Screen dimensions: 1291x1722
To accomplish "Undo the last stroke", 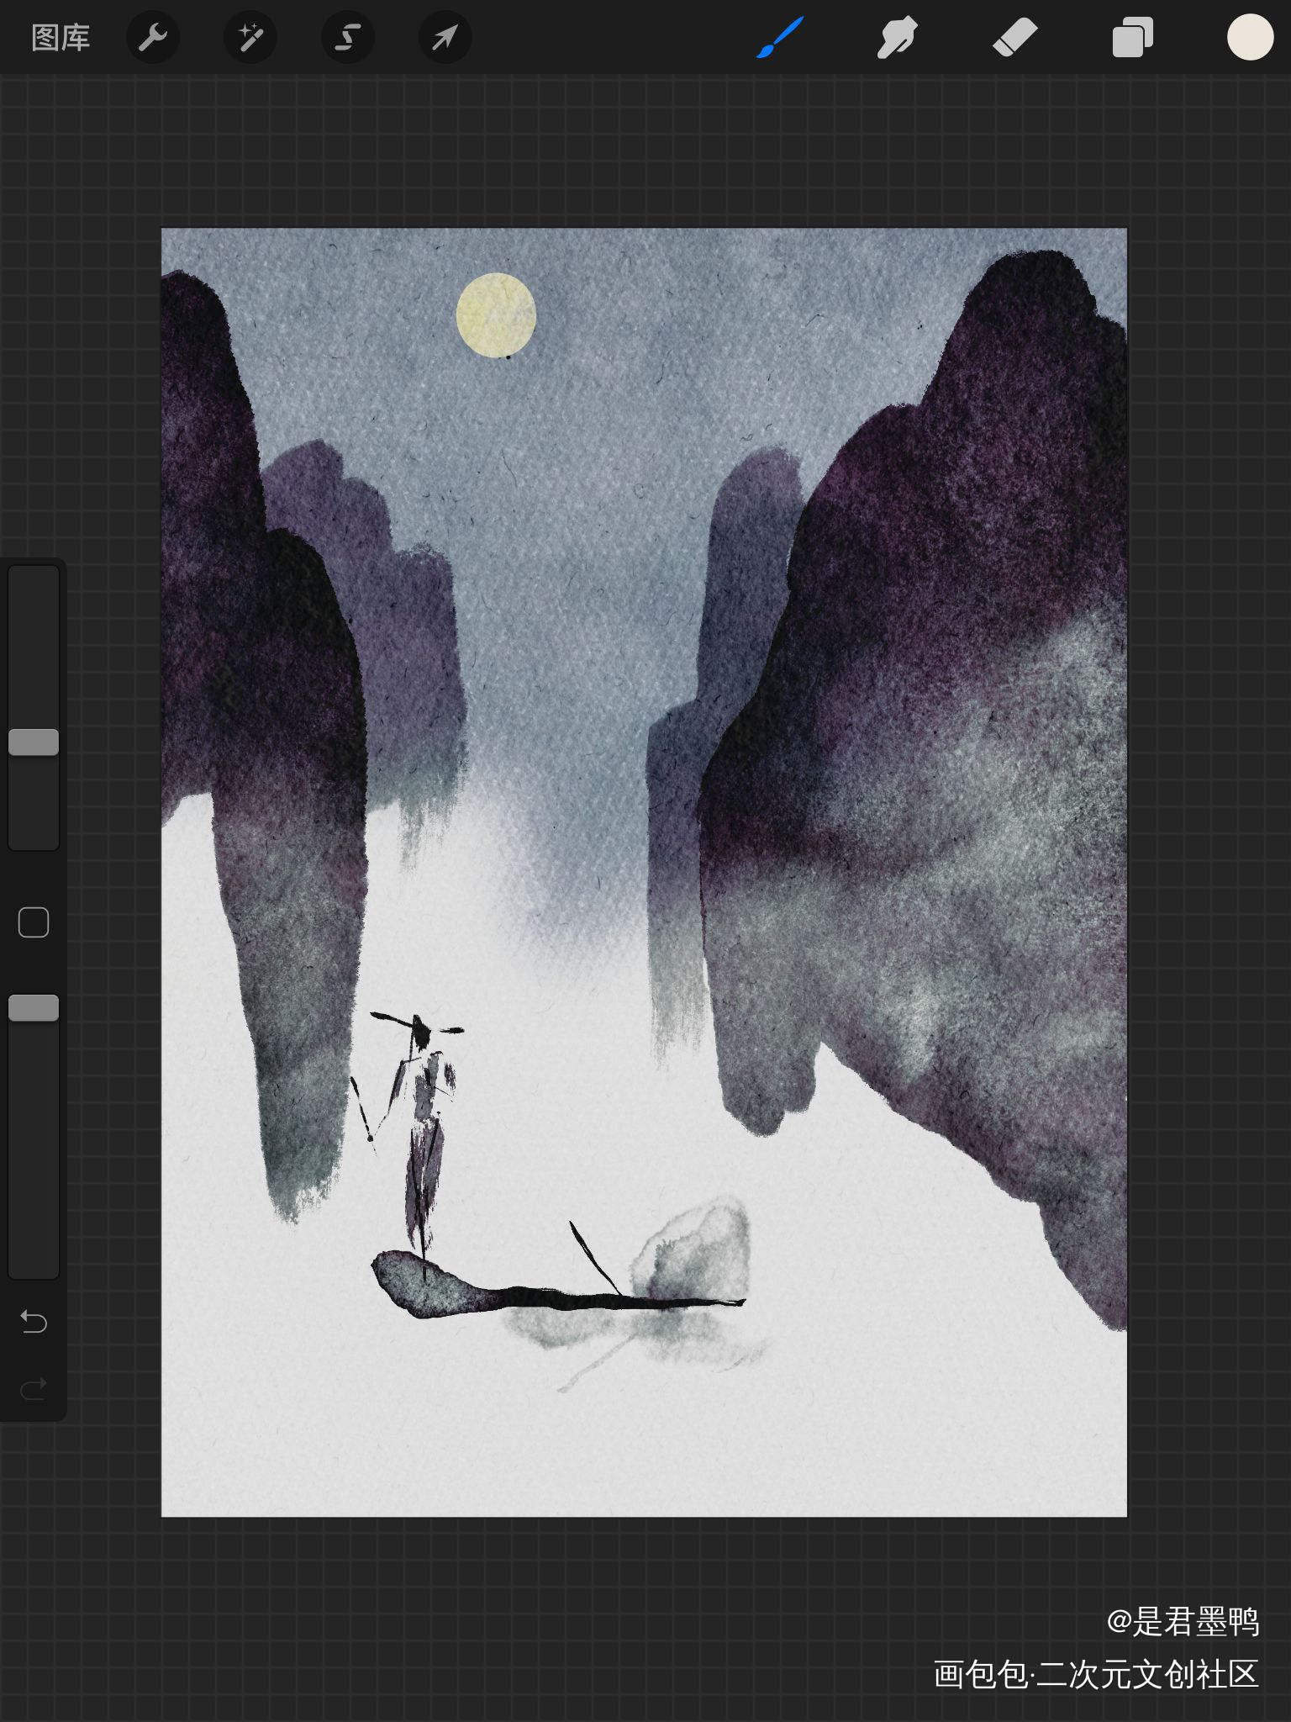I will (x=34, y=1323).
